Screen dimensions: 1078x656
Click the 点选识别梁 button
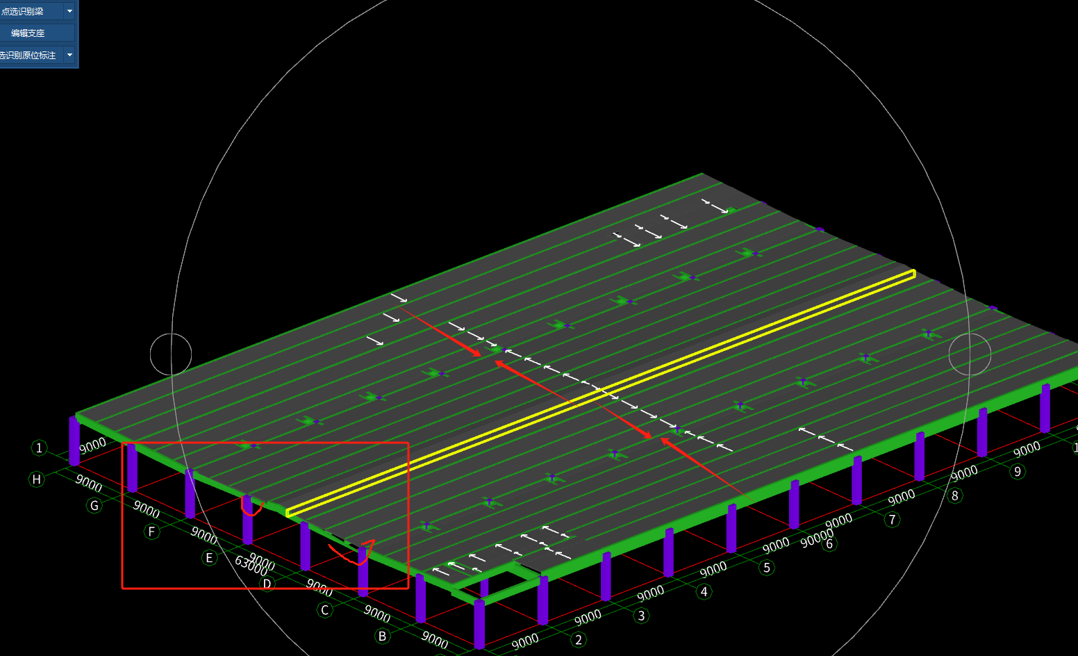click(31, 11)
